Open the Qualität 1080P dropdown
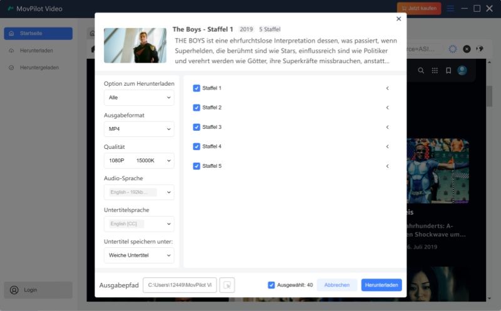This screenshot has height=311, width=501. click(x=139, y=161)
